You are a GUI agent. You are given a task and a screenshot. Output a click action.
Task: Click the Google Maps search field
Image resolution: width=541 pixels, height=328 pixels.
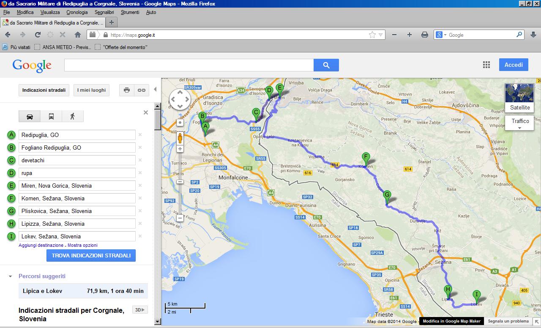tap(189, 65)
